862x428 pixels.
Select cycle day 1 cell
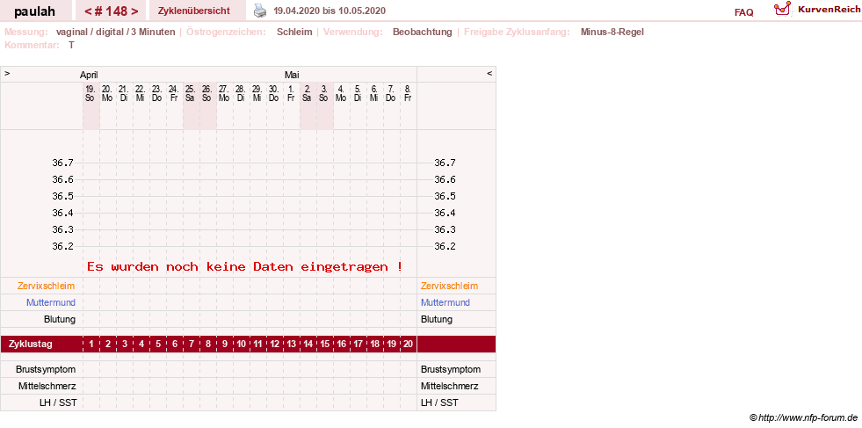tap(91, 345)
